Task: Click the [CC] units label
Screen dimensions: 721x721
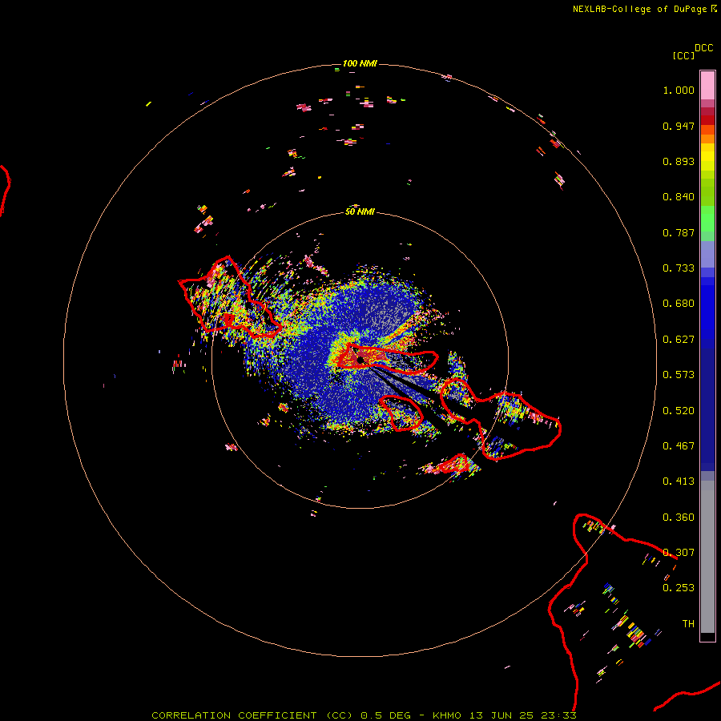Action: (x=683, y=55)
